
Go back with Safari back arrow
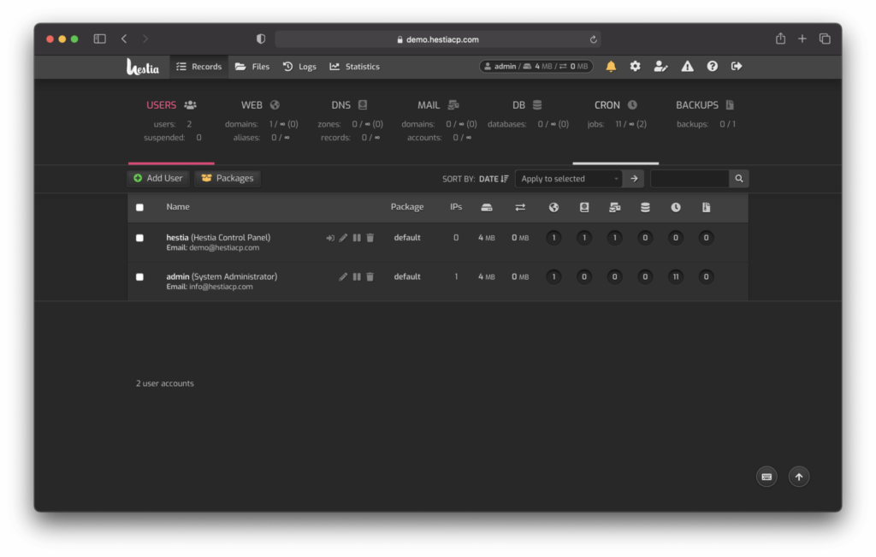[x=124, y=39]
